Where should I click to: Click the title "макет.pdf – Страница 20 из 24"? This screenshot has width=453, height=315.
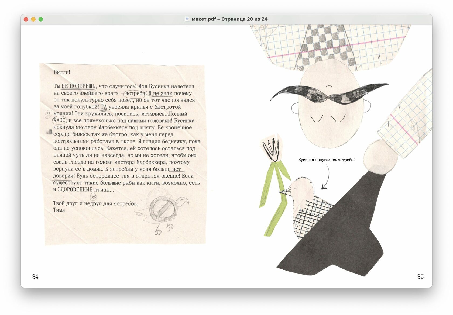[229, 19]
